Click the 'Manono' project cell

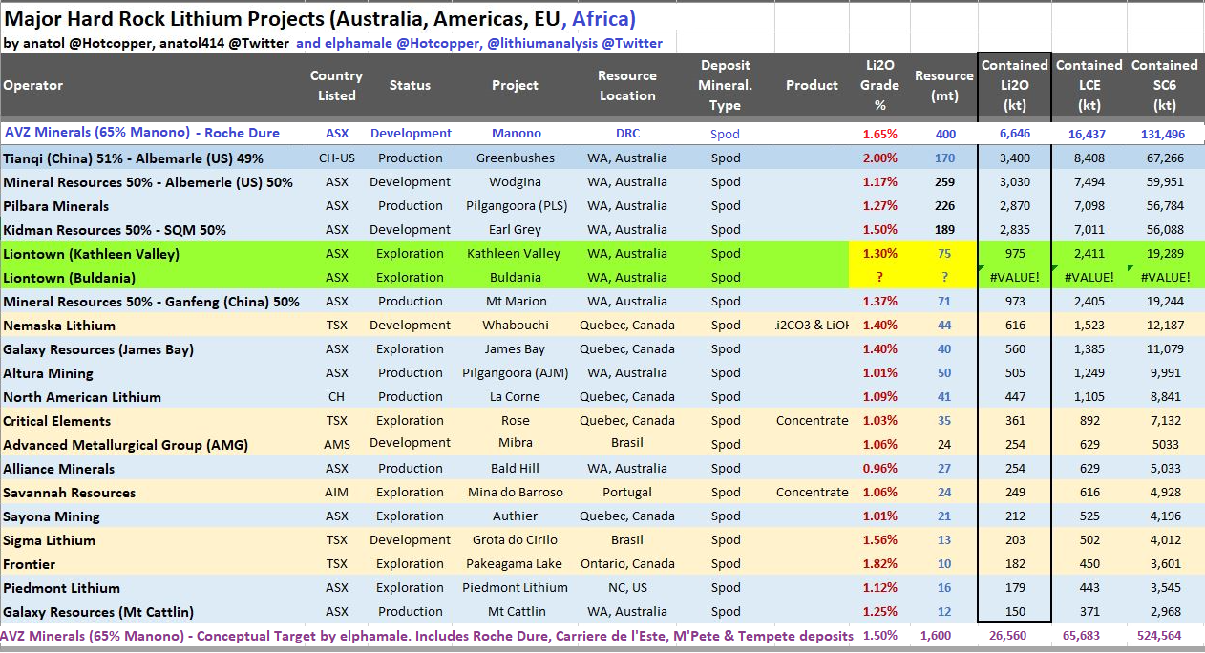pos(516,134)
